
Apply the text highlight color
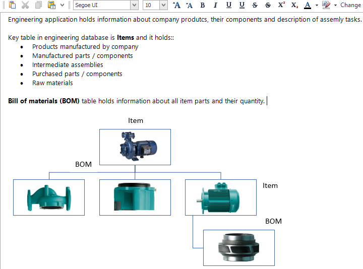(326, 5)
